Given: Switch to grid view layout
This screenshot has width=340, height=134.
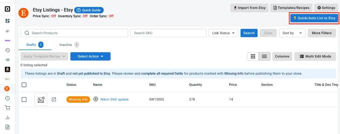Looking at the screenshot, I should 253,57.
